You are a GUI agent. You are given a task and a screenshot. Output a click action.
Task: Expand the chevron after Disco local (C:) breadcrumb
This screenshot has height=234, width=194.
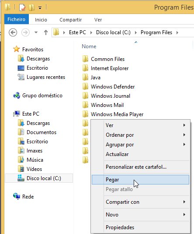[135, 32]
